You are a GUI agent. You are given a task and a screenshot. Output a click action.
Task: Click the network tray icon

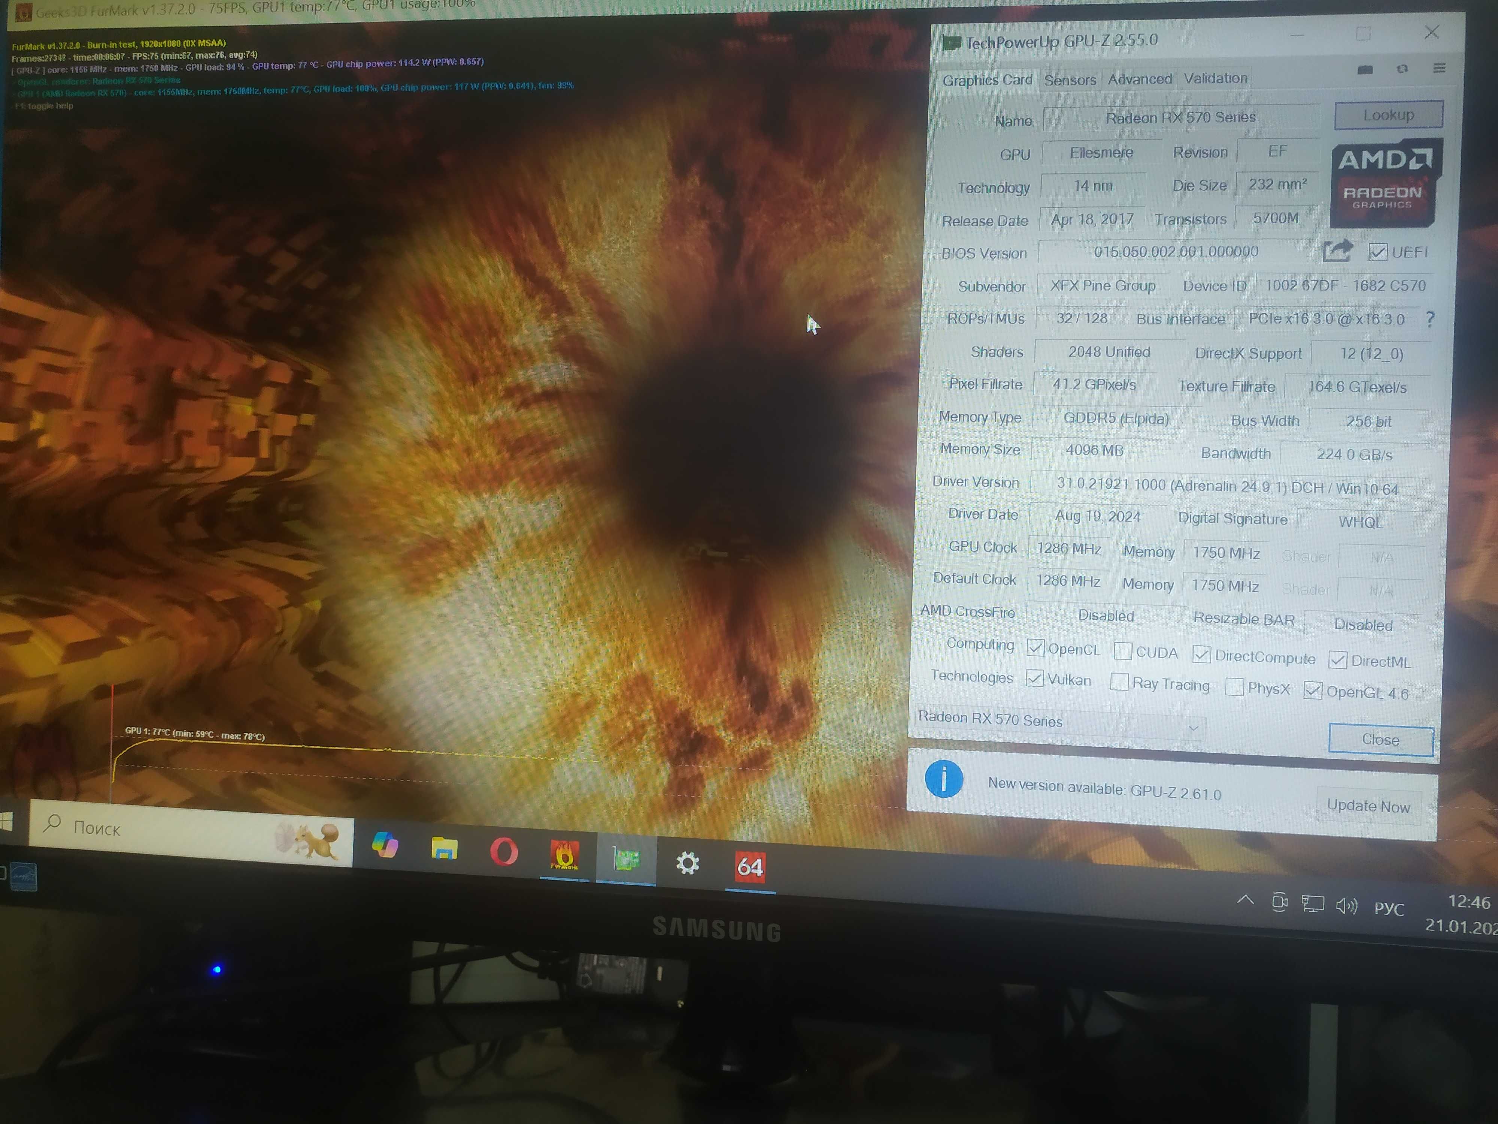coord(1313,904)
